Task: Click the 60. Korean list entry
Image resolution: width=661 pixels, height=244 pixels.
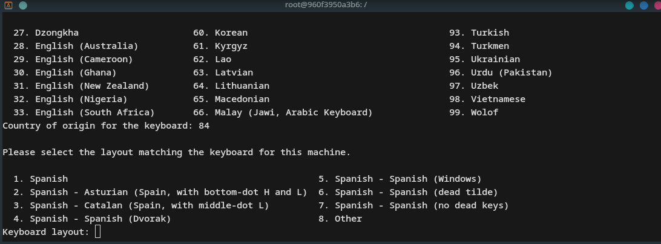Action: pyautogui.click(x=220, y=33)
